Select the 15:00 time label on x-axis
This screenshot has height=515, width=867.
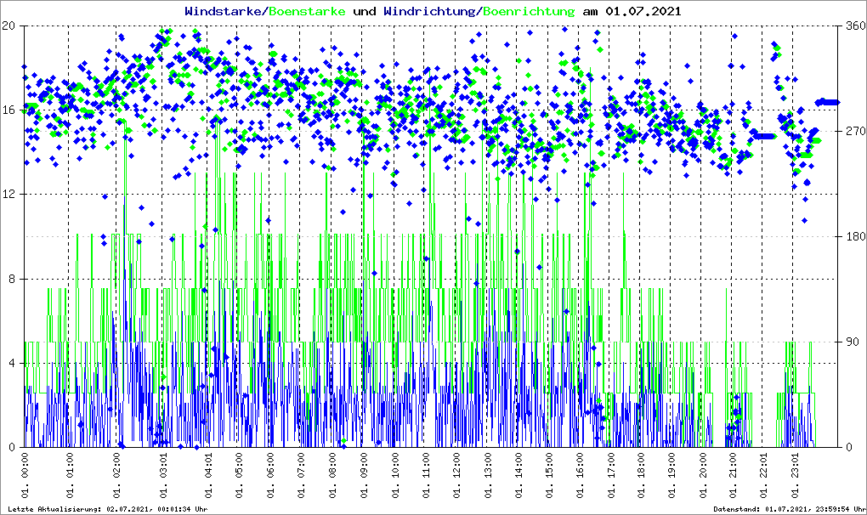coord(549,477)
